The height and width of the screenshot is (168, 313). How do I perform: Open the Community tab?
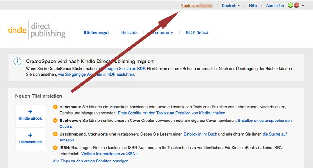(161, 32)
